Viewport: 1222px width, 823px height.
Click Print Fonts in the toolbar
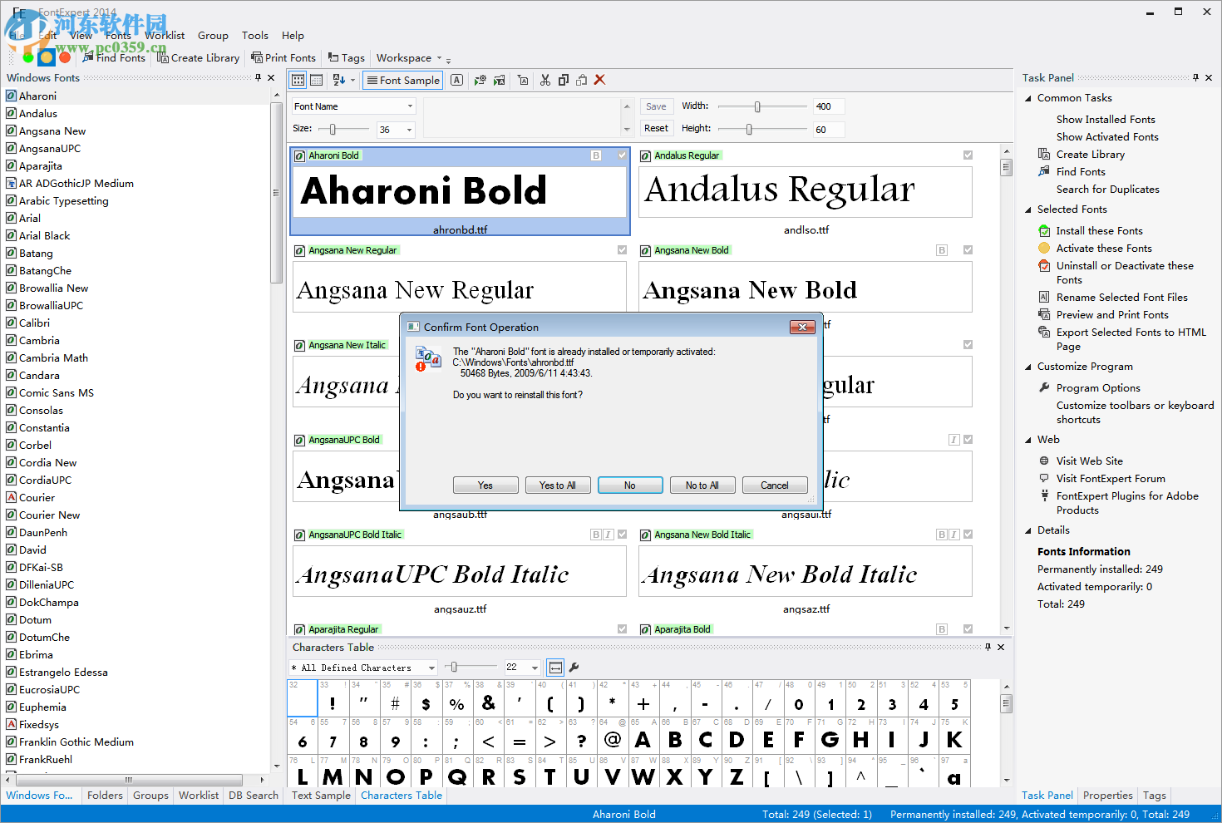[x=283, y=58]
